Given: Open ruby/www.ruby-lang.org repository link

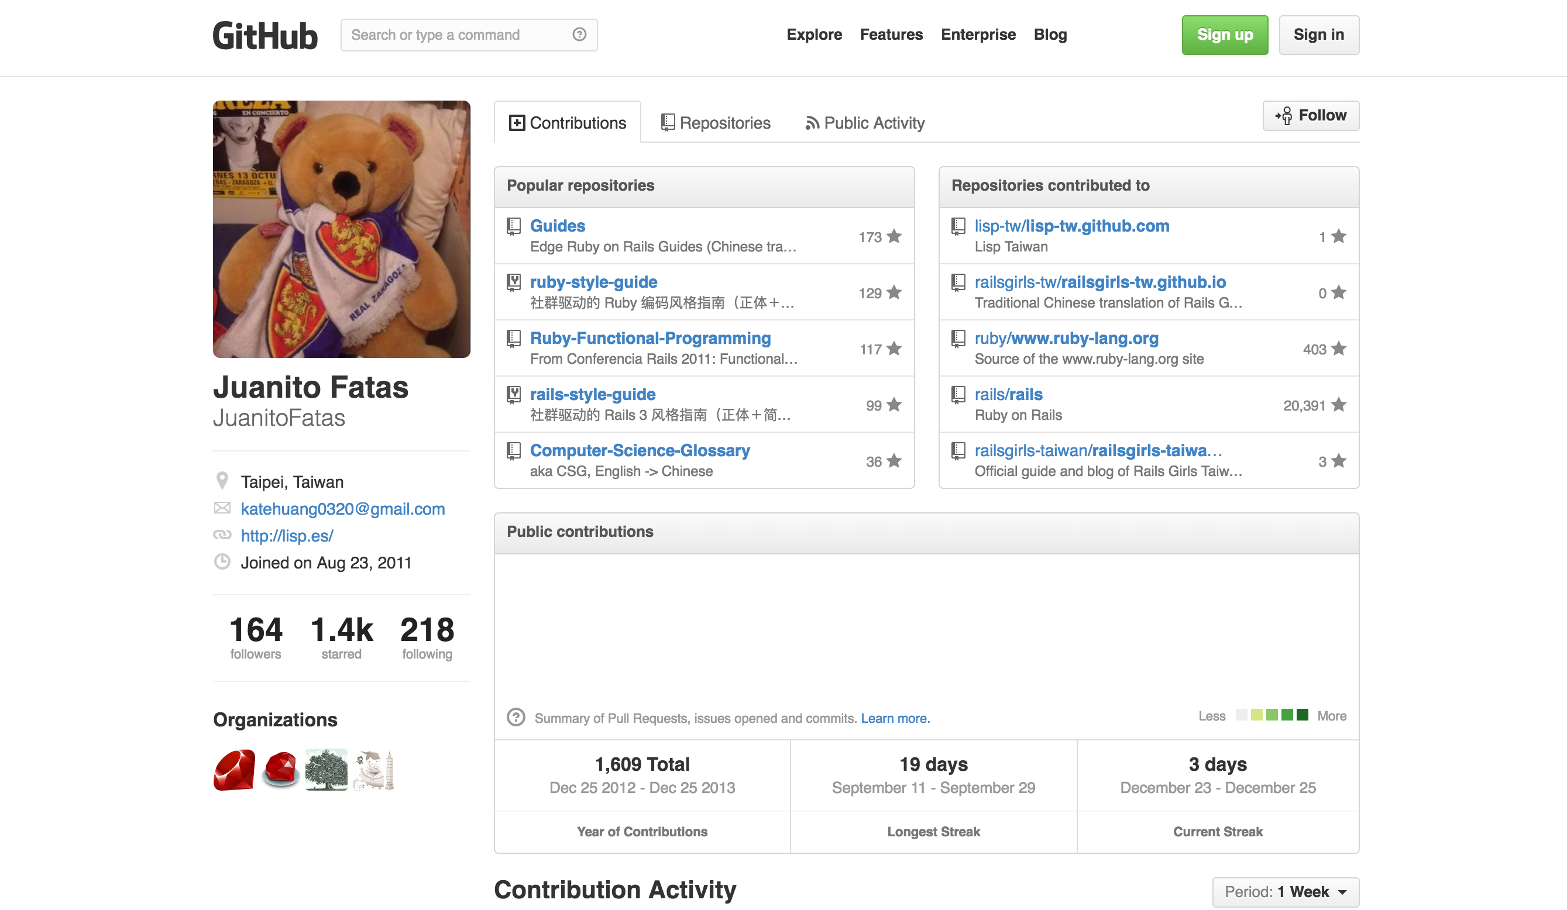Looking at the screenshot, I should 1067,338.
